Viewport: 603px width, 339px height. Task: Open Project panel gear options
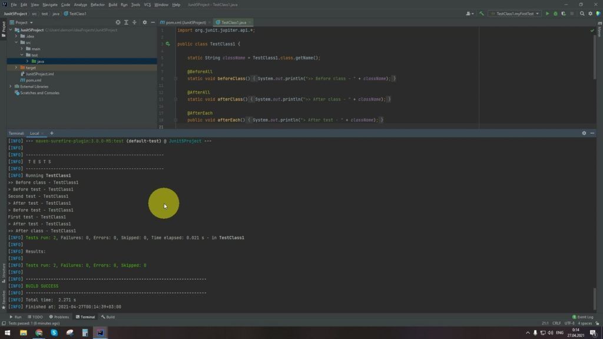[x=145, y=22]
